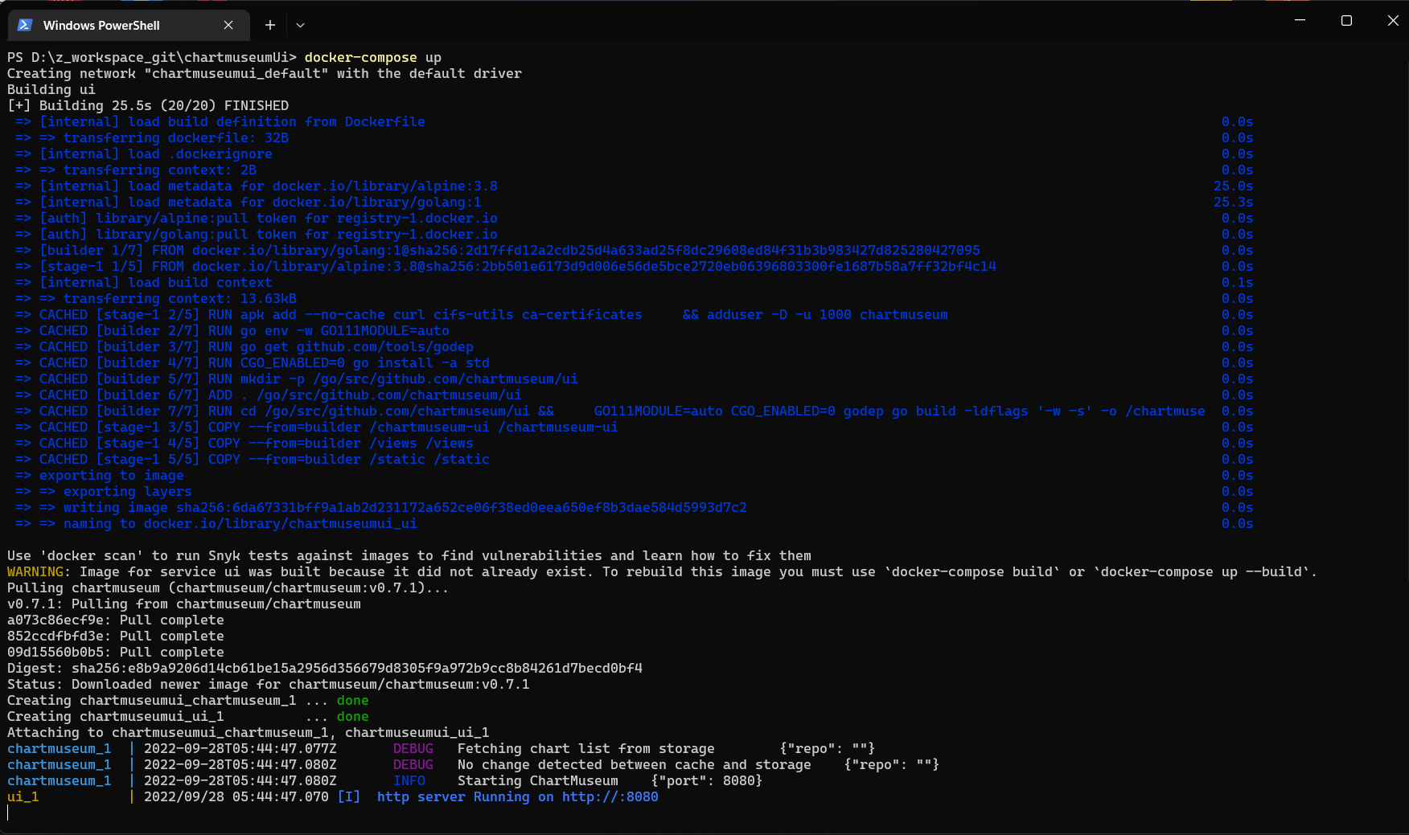Click the PowerShell icon in the tab
The image size is (1409, 835).
[x=25, y=25]
